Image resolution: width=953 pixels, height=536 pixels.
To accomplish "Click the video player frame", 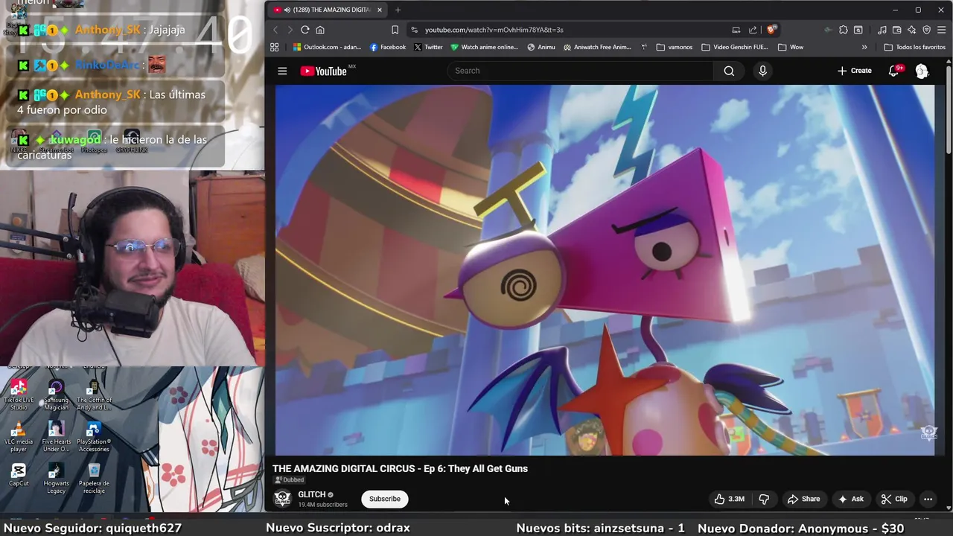I will tap(605, 269).
